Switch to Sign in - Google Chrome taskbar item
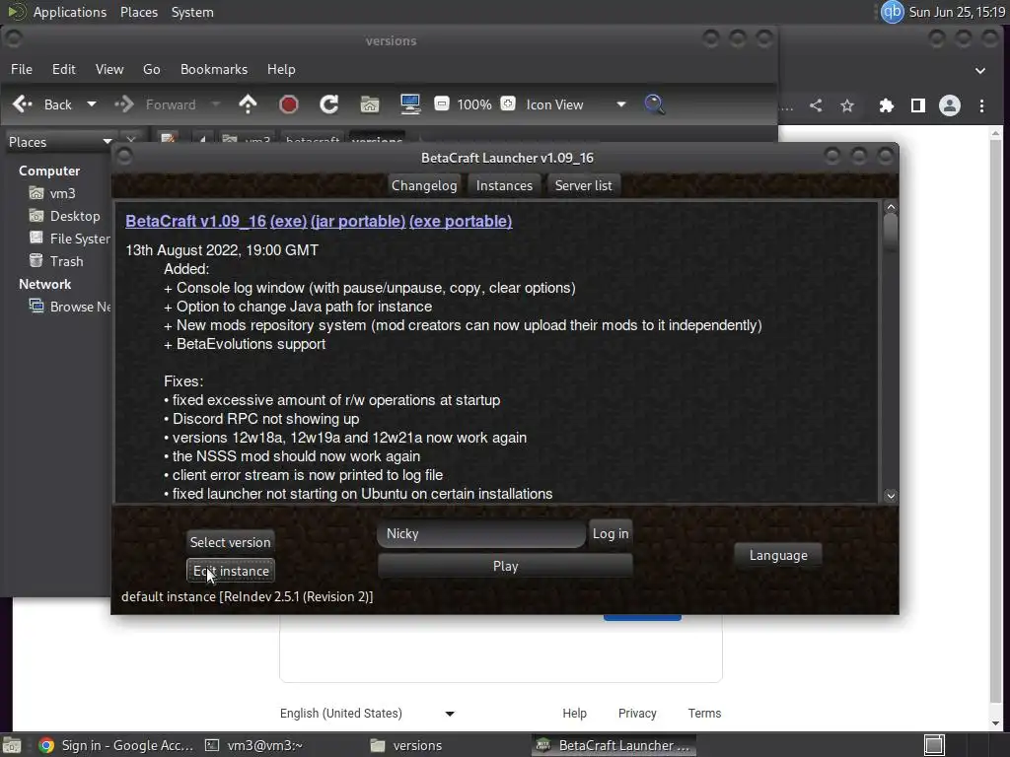This screenshot has width=1010, height=757. coord(116,745)
